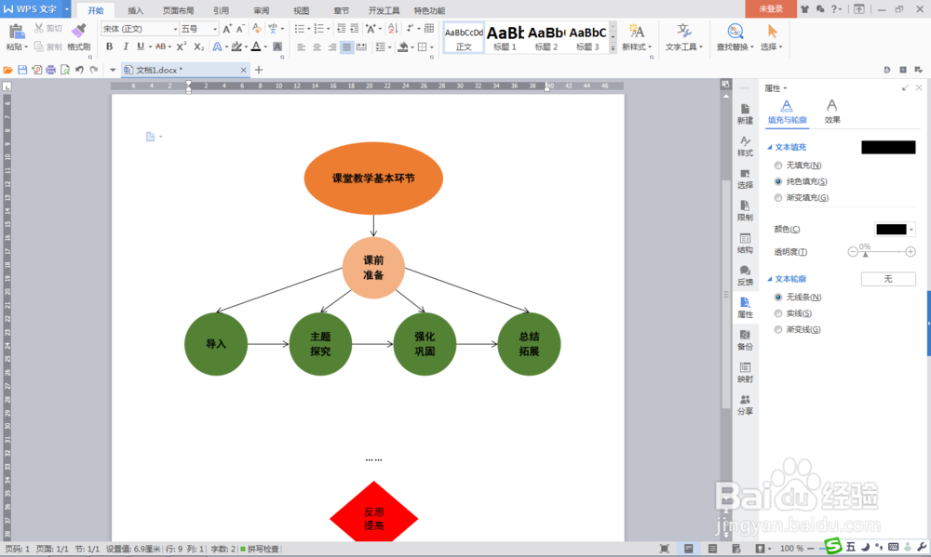Toggle Italic formatting

pyautogui.click(x=126, y=46)
